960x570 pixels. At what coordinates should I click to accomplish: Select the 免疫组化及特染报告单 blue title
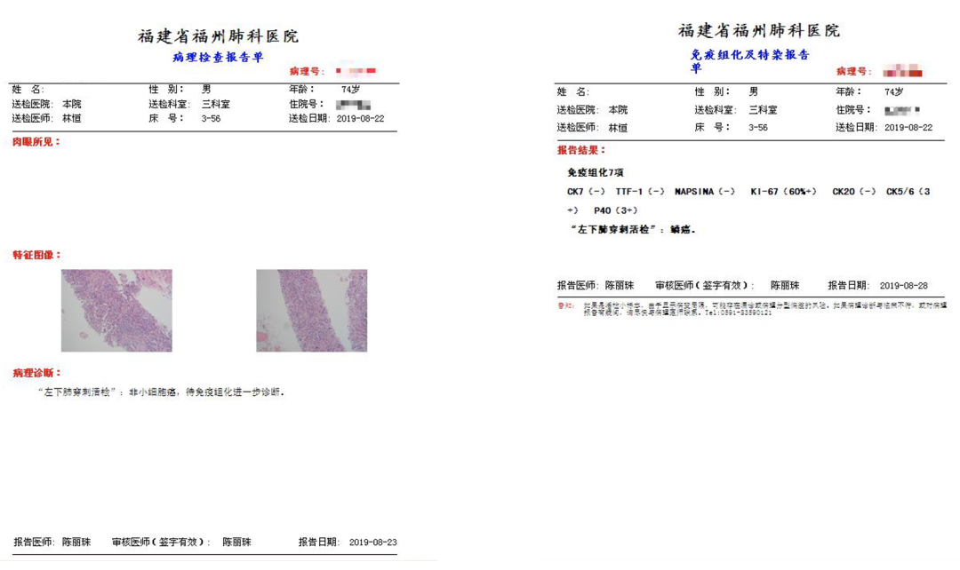click(x=750, y=60)
